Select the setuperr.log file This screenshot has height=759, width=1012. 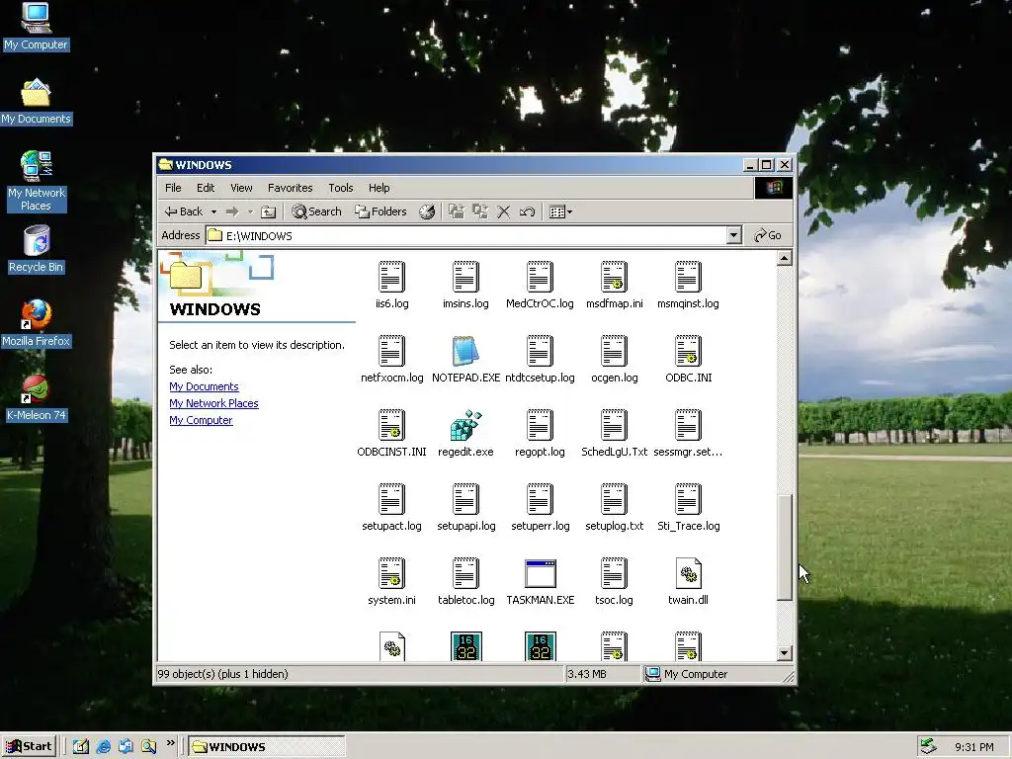click(540, 507)
